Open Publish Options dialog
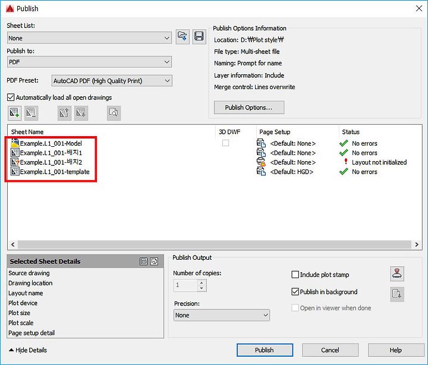Image resolution: width=428 pixels, height=365 pixels. [x=249, y=108]
